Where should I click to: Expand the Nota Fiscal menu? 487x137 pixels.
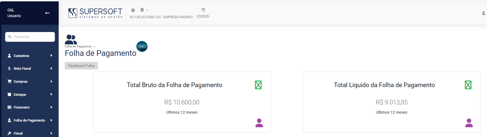click(x=30, y=69)
